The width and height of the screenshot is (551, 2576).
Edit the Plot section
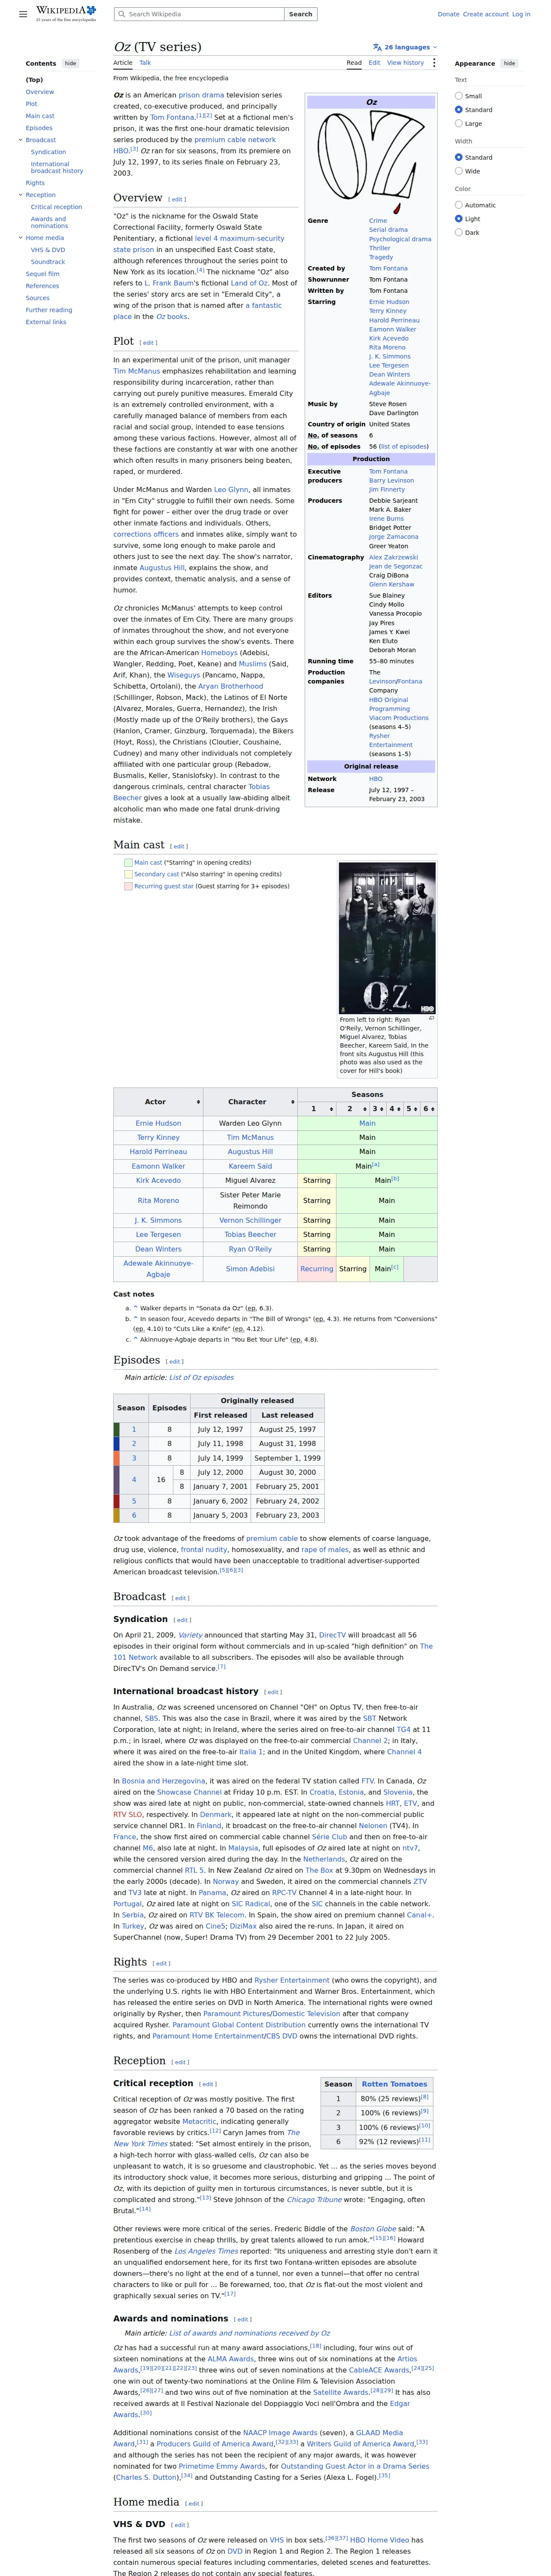(149, 342)
